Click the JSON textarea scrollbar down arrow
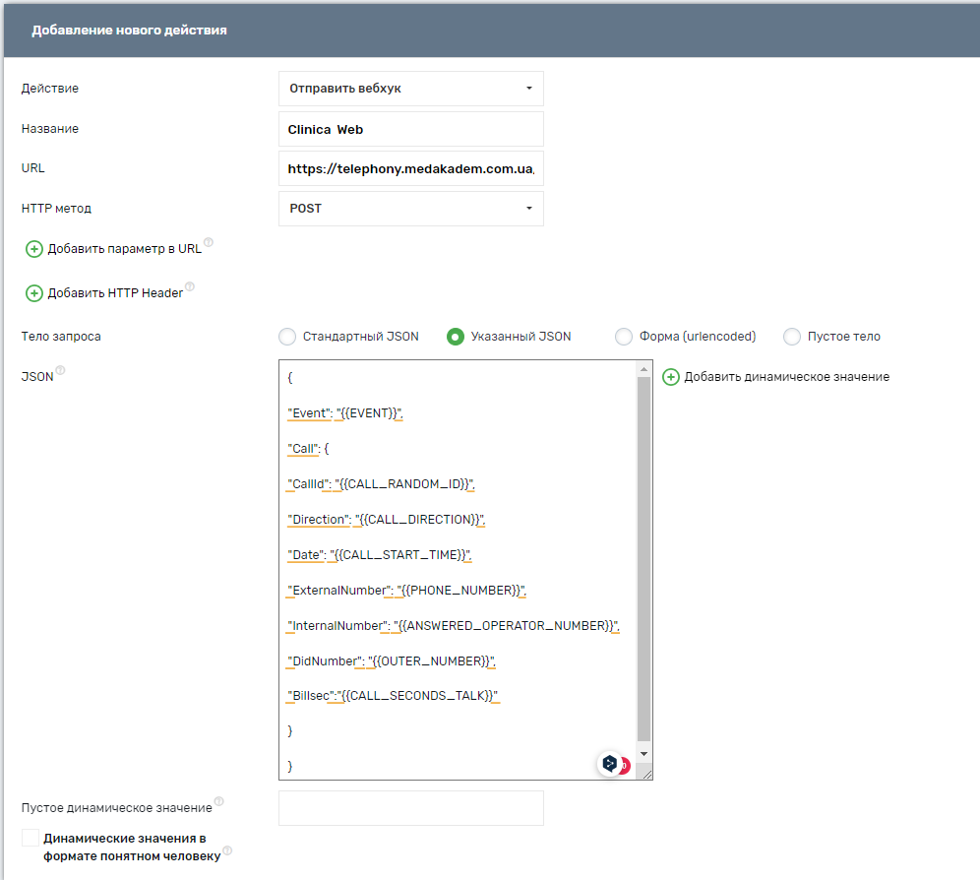The height and width of the screenshot is (880, 980). click(x=644, y=754)
